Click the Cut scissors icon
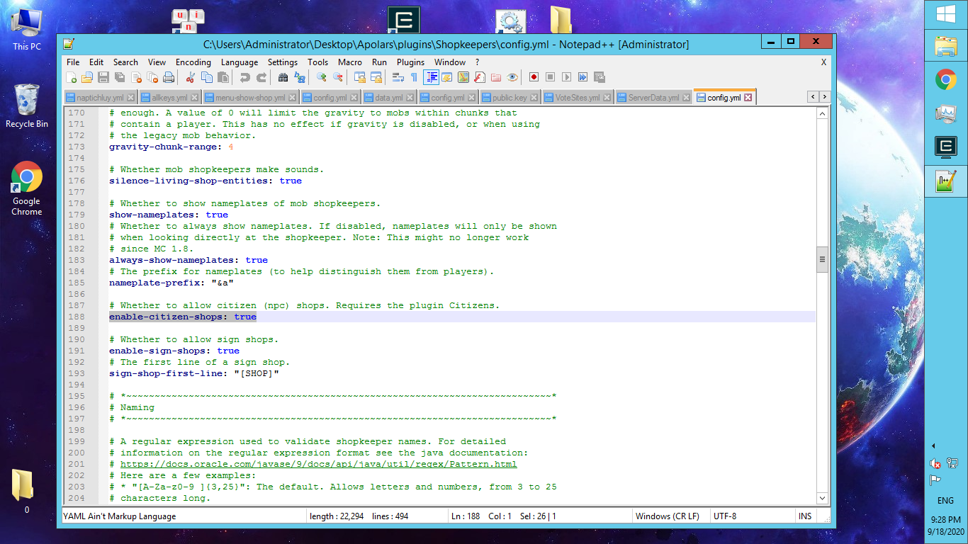This screenshot has width=968, height=544. point(190,77)
